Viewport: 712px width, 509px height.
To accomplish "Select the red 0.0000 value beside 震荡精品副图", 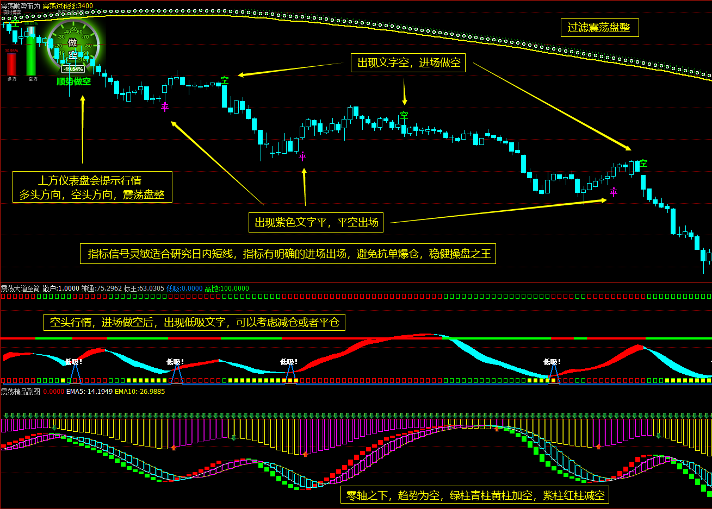I will coord(53,391).
